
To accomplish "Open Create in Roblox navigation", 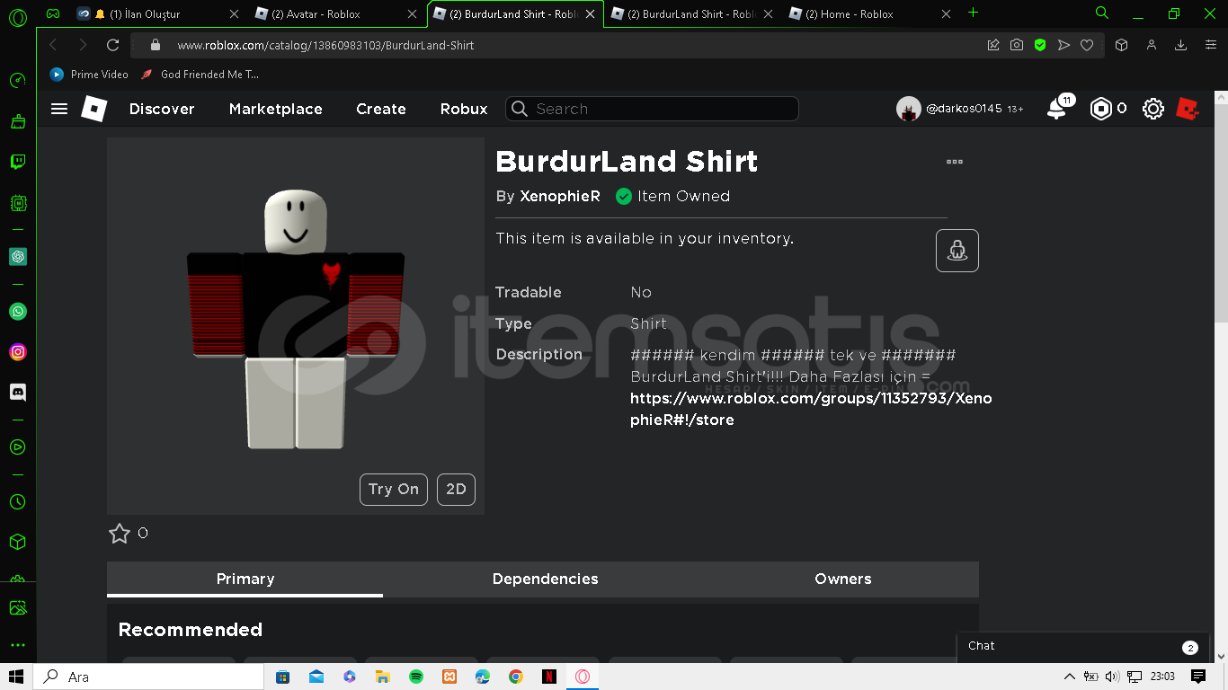I will (x=381, y=109).
